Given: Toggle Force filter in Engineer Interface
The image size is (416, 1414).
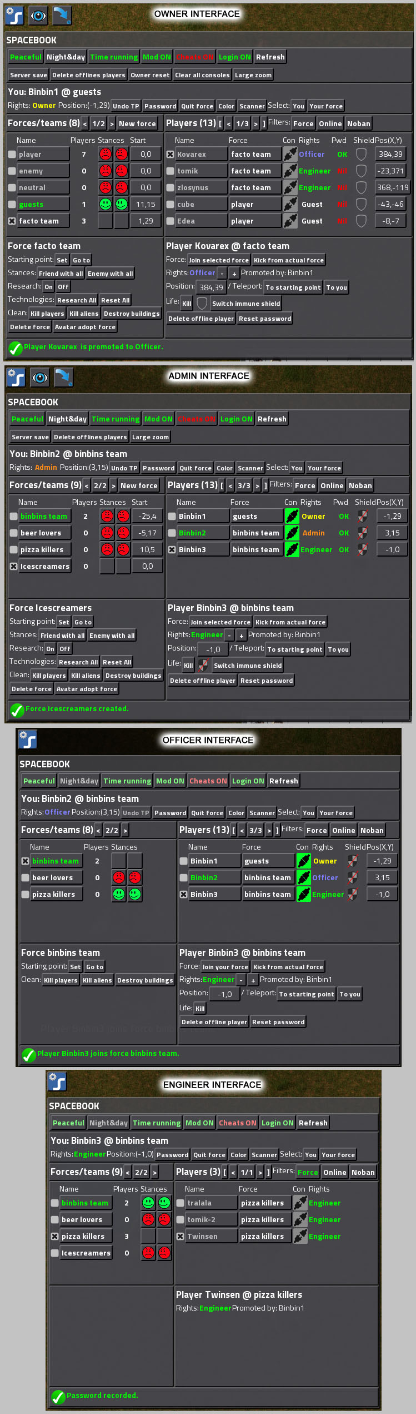Looking at the screenshot, I should click(x=308, y=1172).
